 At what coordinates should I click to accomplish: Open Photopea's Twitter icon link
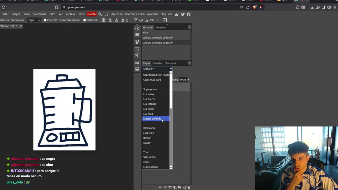pyautogui.click(x=183, y=14)
